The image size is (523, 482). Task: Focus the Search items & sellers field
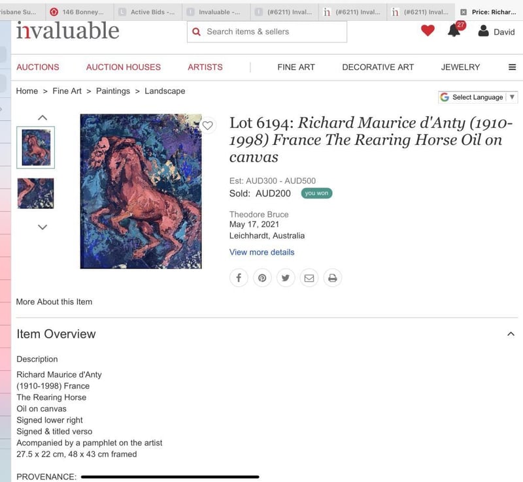click(x=267, y=31)
